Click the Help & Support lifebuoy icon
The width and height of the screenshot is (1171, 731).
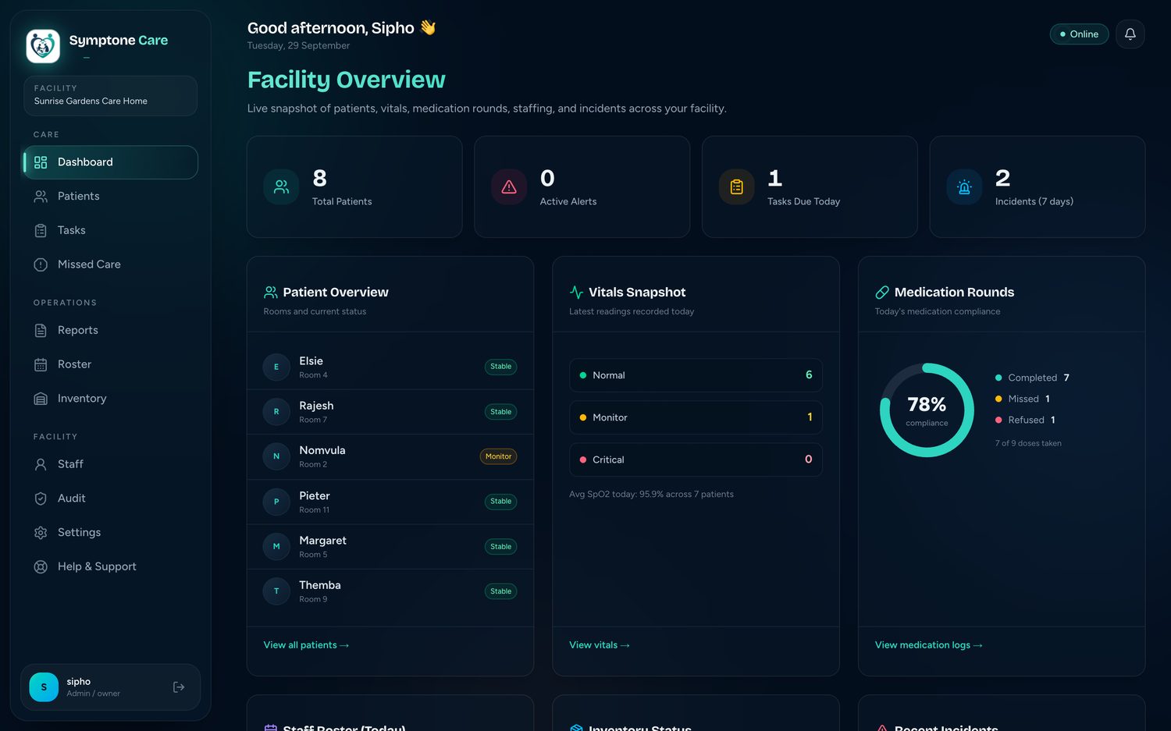(41, 567)
